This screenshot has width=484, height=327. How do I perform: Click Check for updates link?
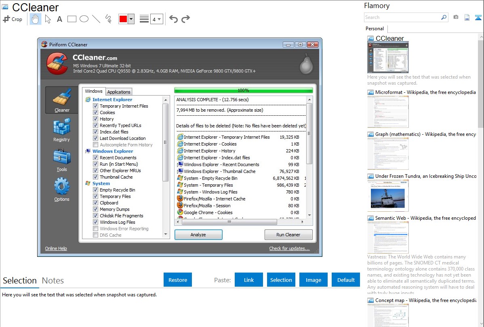(x=289, y=248)
